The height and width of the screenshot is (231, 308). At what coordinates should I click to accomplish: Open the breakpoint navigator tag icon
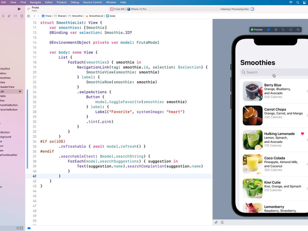coord(15,16)
